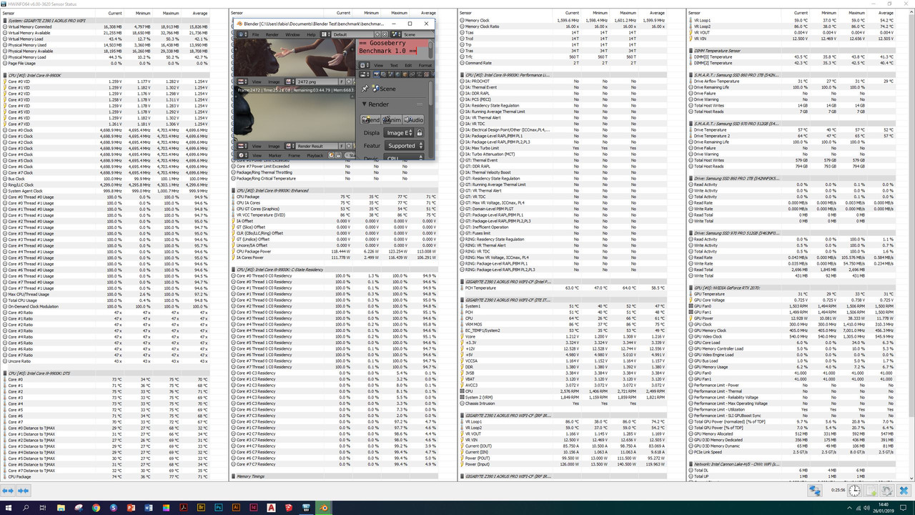Image resolution: width=915 pixels, height=515 pixels.
Task: Open Word from Windows taskbar
Action: coord(149,508)
